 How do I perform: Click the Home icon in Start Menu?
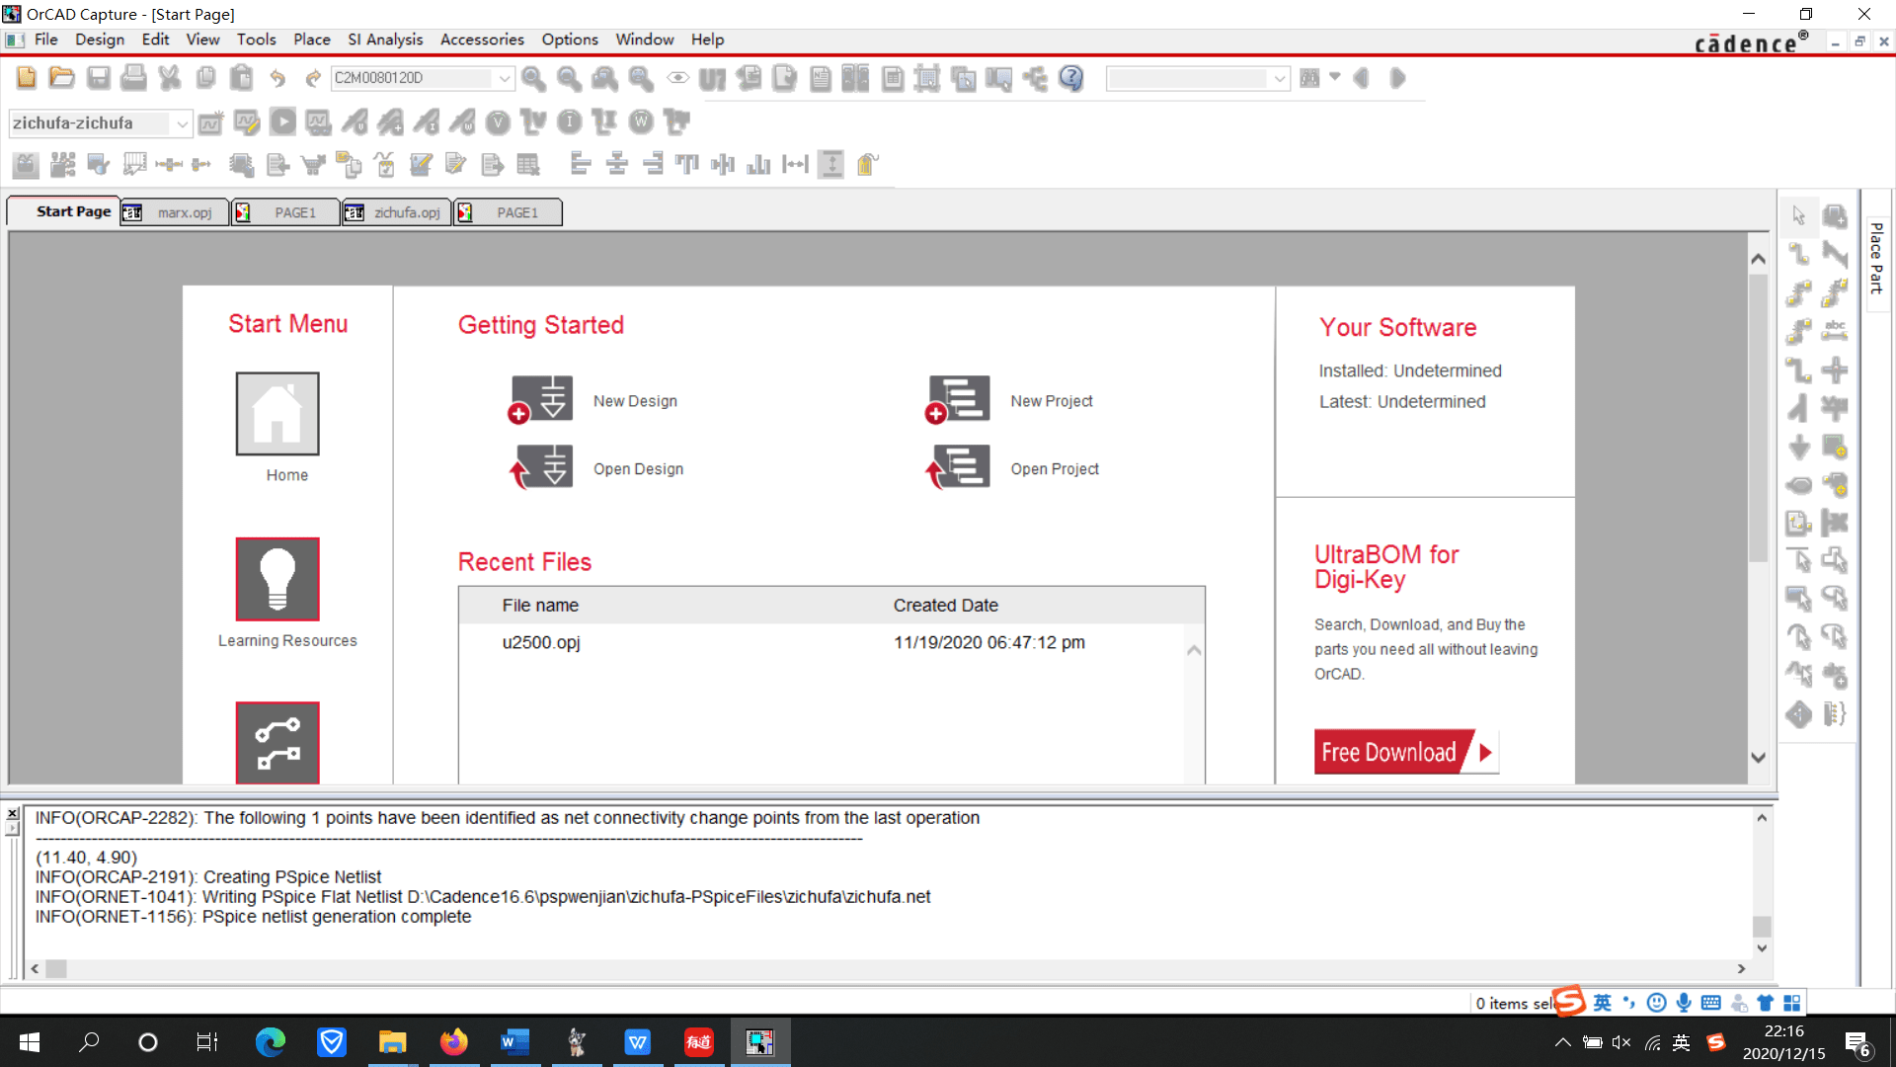click(x=277, y=414)
